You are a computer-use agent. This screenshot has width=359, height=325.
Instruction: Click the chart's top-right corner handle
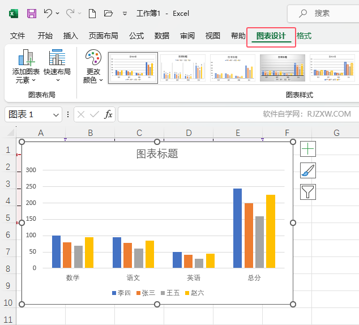click(x=293, y=142)
